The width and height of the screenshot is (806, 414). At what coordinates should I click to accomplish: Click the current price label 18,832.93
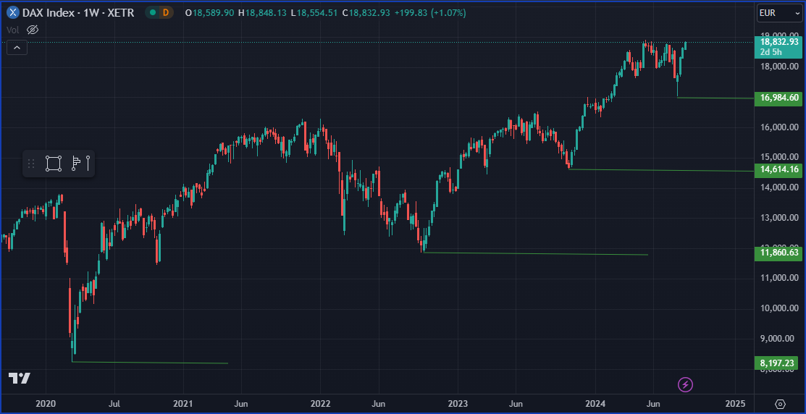pos(778,42)
